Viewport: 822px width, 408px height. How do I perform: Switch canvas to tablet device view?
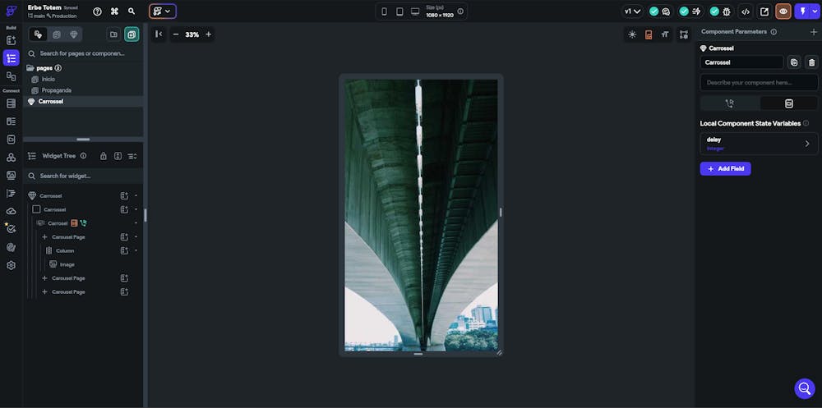click(x=399, y=11)
